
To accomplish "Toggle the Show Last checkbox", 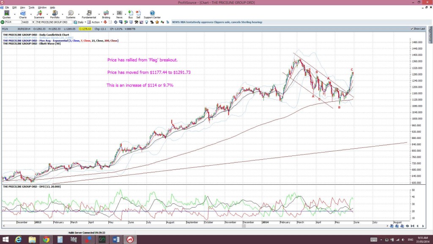I will click(412, 29).
